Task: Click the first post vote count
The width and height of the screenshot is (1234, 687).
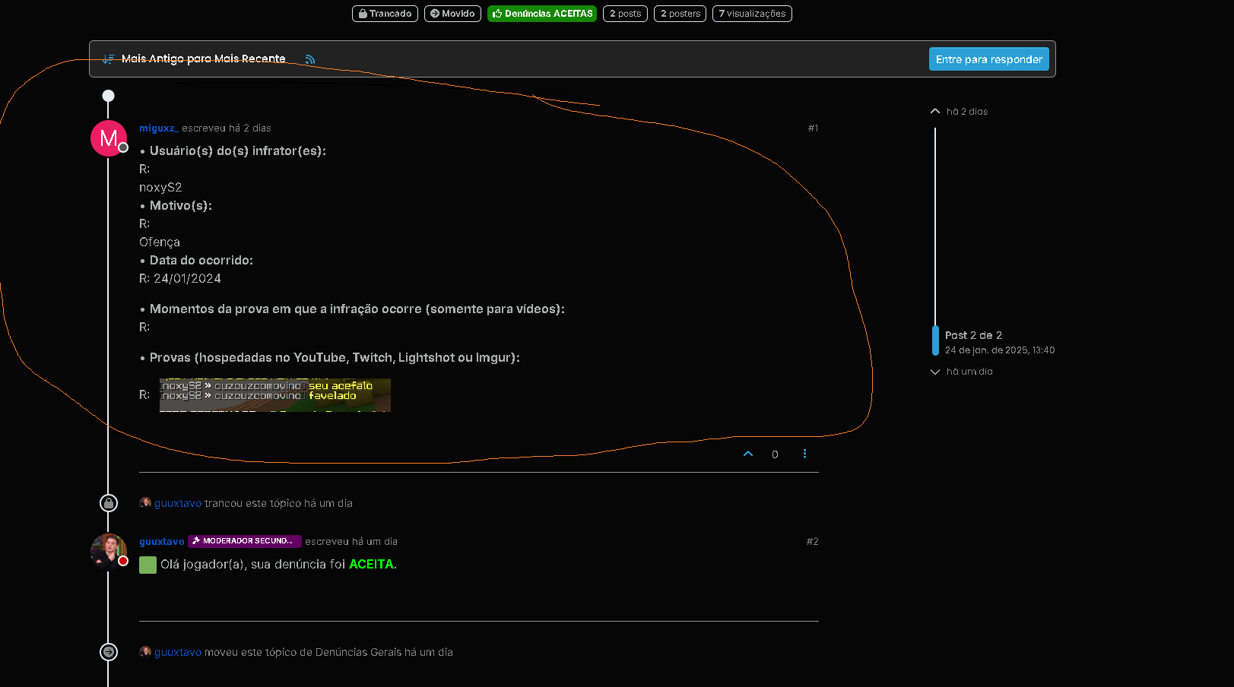Action: [775, 454]
